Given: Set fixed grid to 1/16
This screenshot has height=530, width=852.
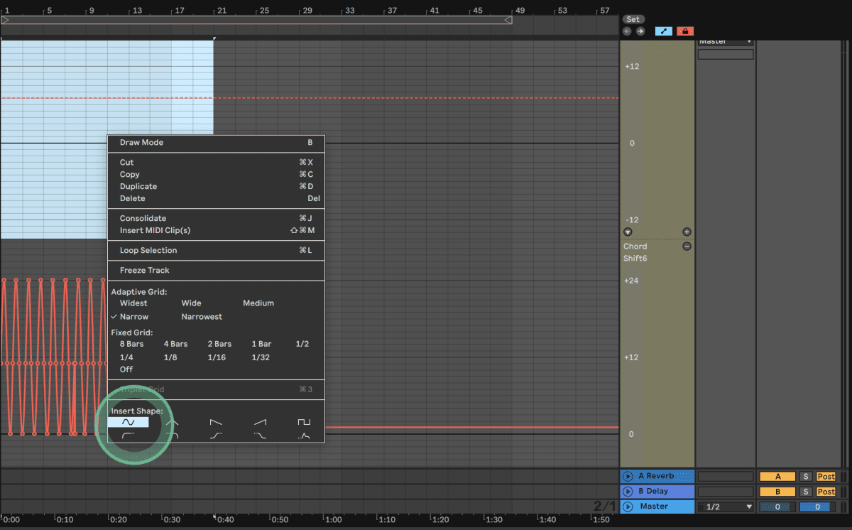Looking at the screenshot, I should pyautogui.click(x=217, y=357).
